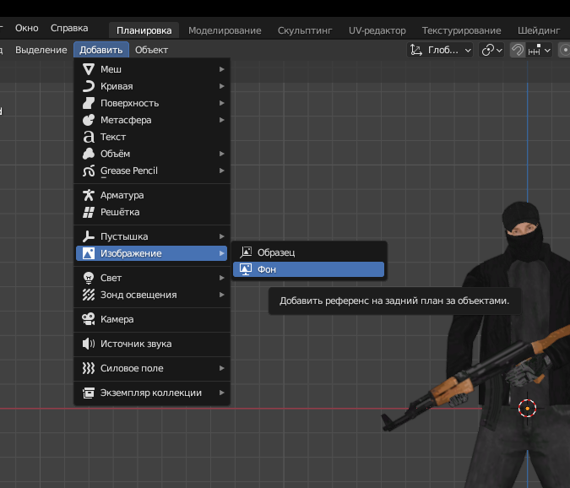Click the Lattice (Решётка) icon

pyautogui.click(x=88, y=212)
